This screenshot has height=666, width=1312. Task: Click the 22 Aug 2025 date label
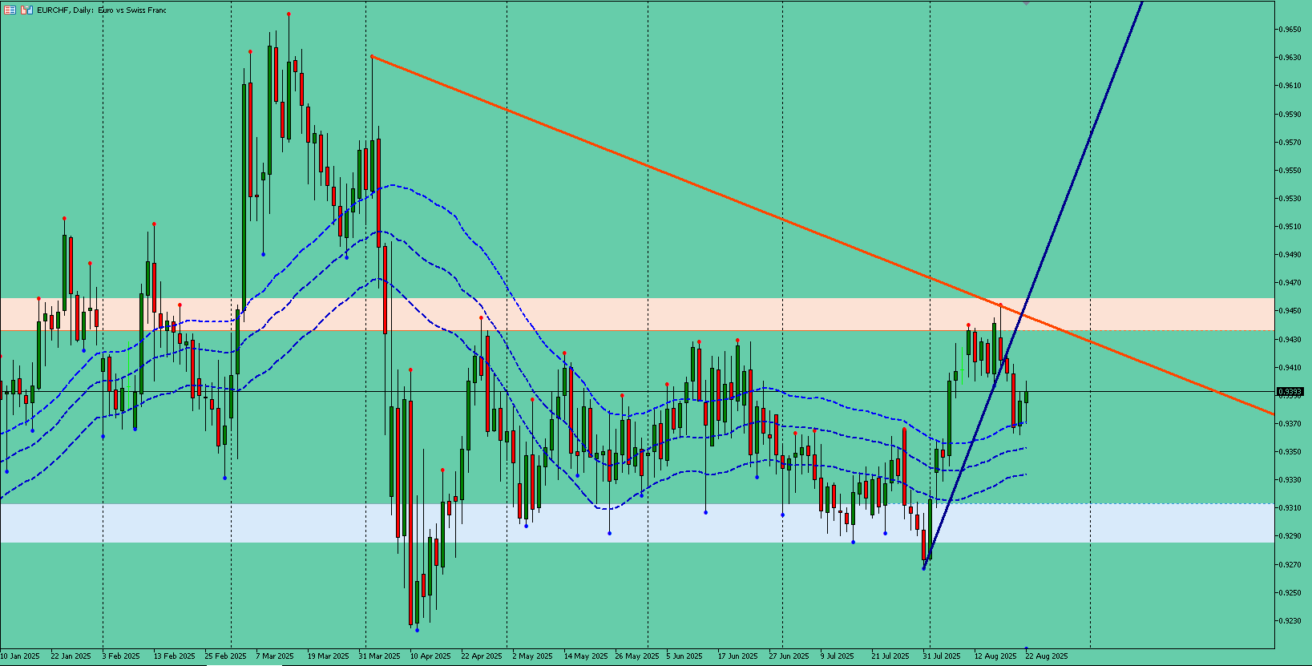coord(1047,656)
